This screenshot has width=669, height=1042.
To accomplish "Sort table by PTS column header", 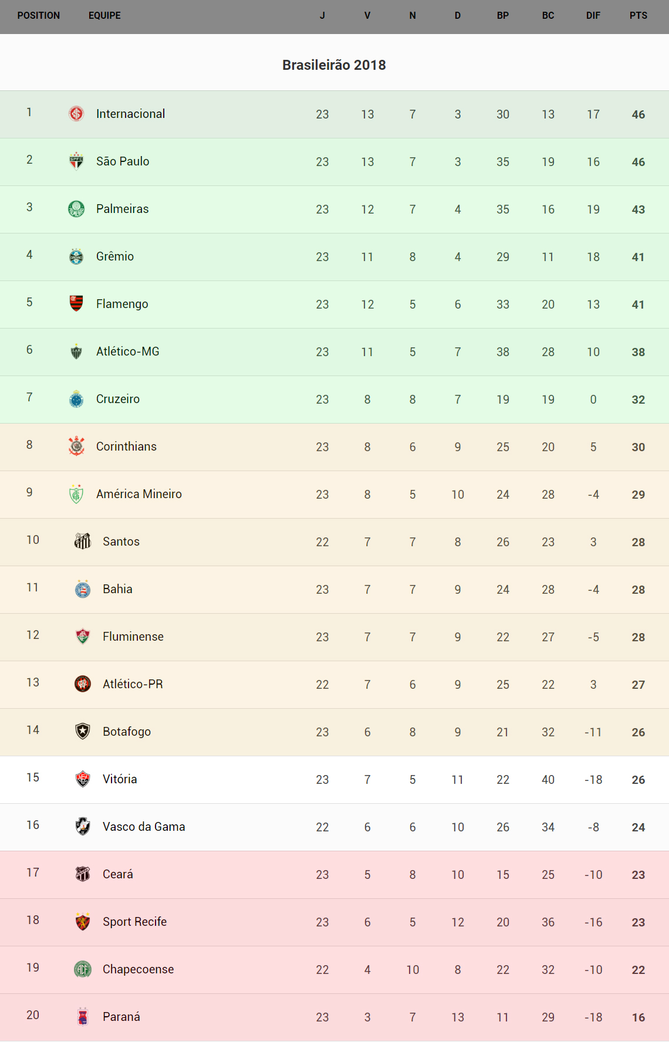I will [638, 16].
